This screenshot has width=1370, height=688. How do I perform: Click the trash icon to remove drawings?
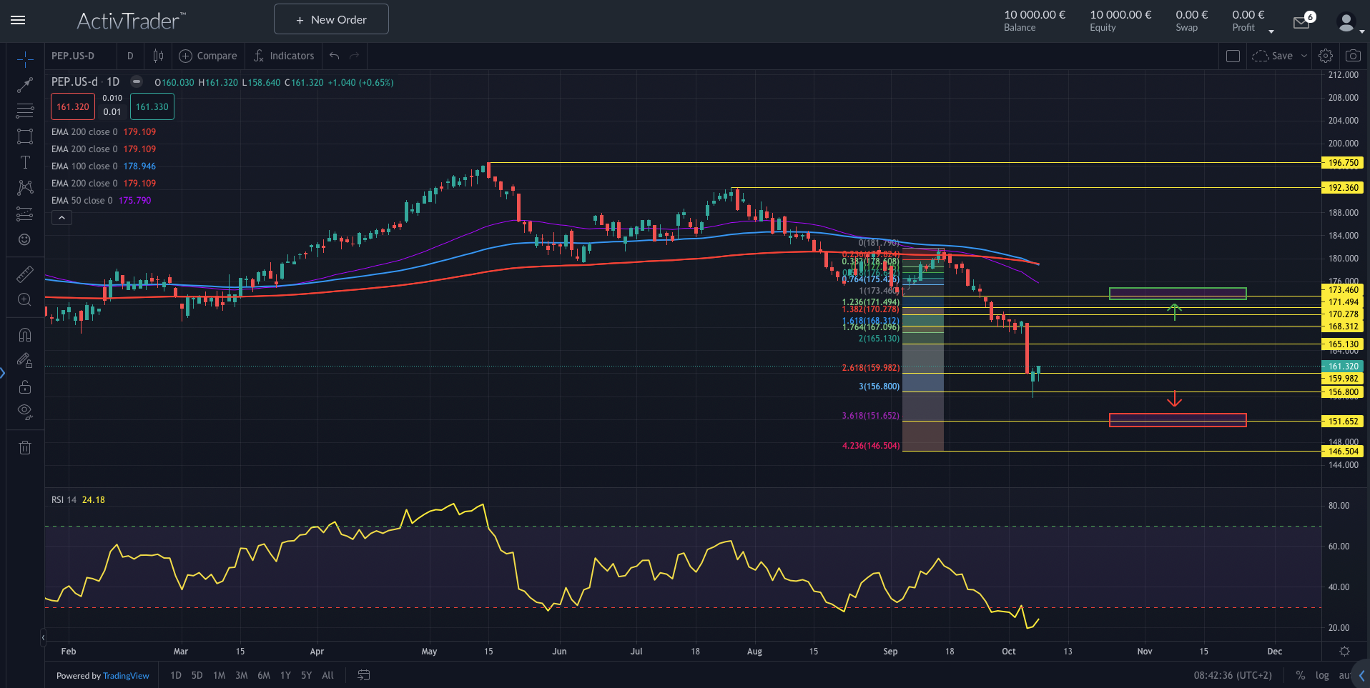25,448
